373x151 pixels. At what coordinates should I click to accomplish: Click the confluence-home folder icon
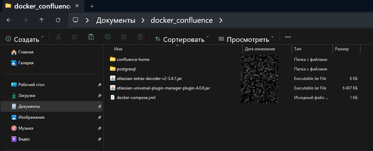coord(112,59)
